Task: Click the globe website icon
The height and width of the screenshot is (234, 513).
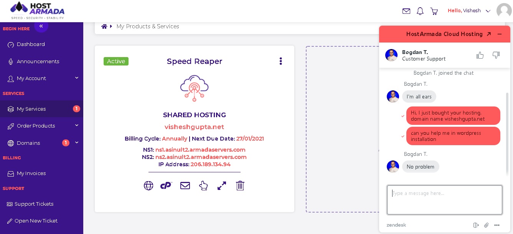Action: pyautogui.click(x=148, y=186)
